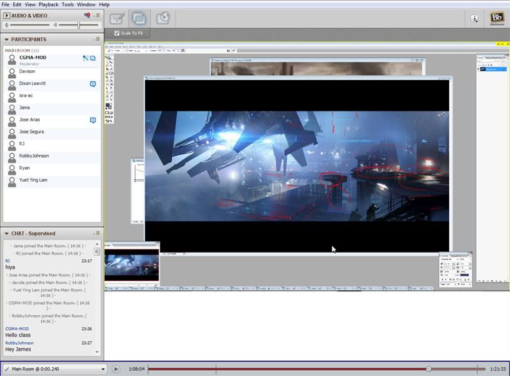
Task: Click the foreground color swatch in shared Photoshop
Action: coord(108,106)
